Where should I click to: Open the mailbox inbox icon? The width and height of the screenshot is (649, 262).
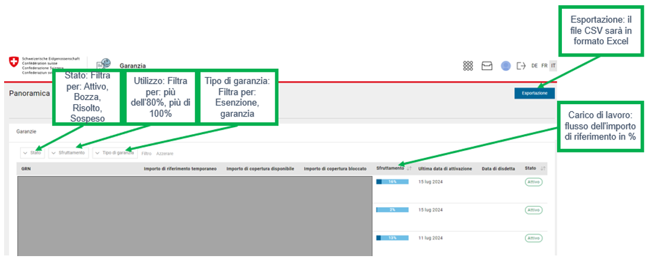[x=487, y=66]
